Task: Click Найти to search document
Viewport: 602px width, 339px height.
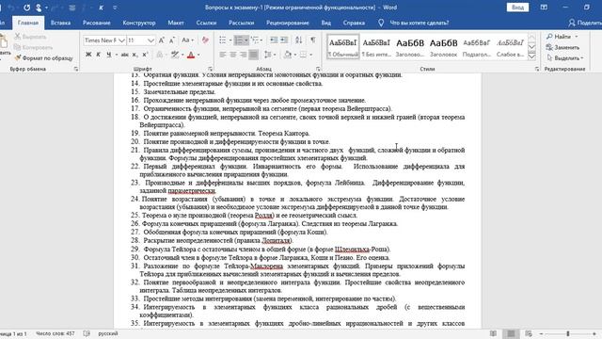Action: 562,37
